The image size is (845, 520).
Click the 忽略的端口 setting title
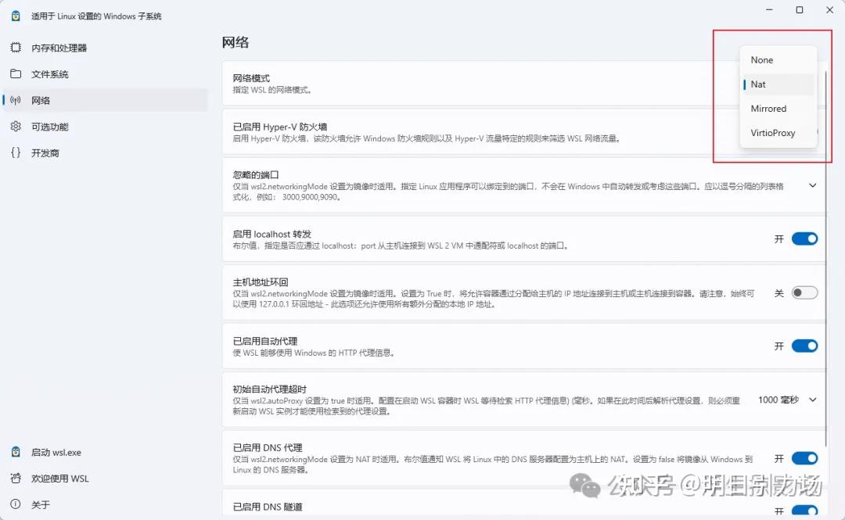click(255, 174)
